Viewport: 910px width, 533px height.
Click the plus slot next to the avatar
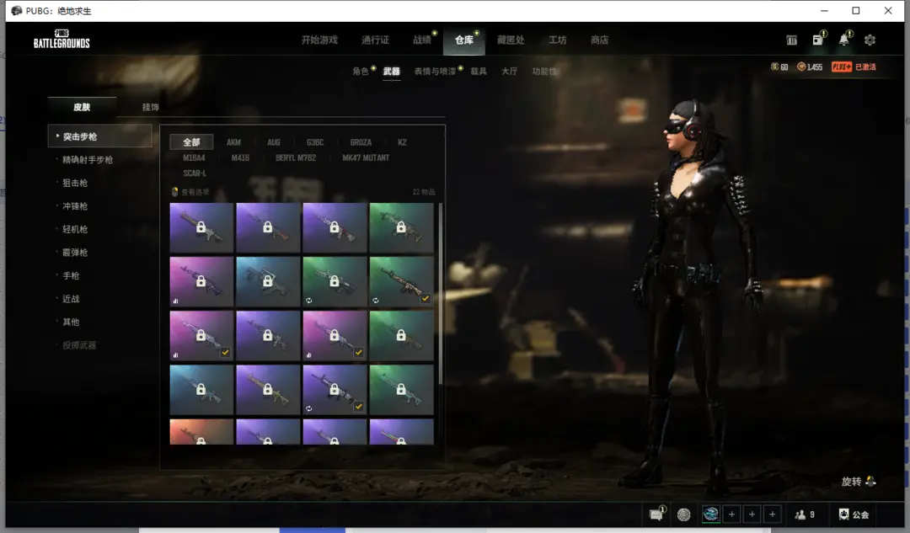point(732,514)
